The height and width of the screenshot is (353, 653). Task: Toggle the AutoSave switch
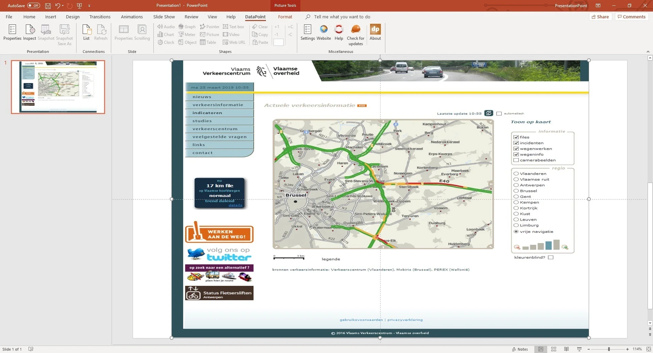point(34,6)
